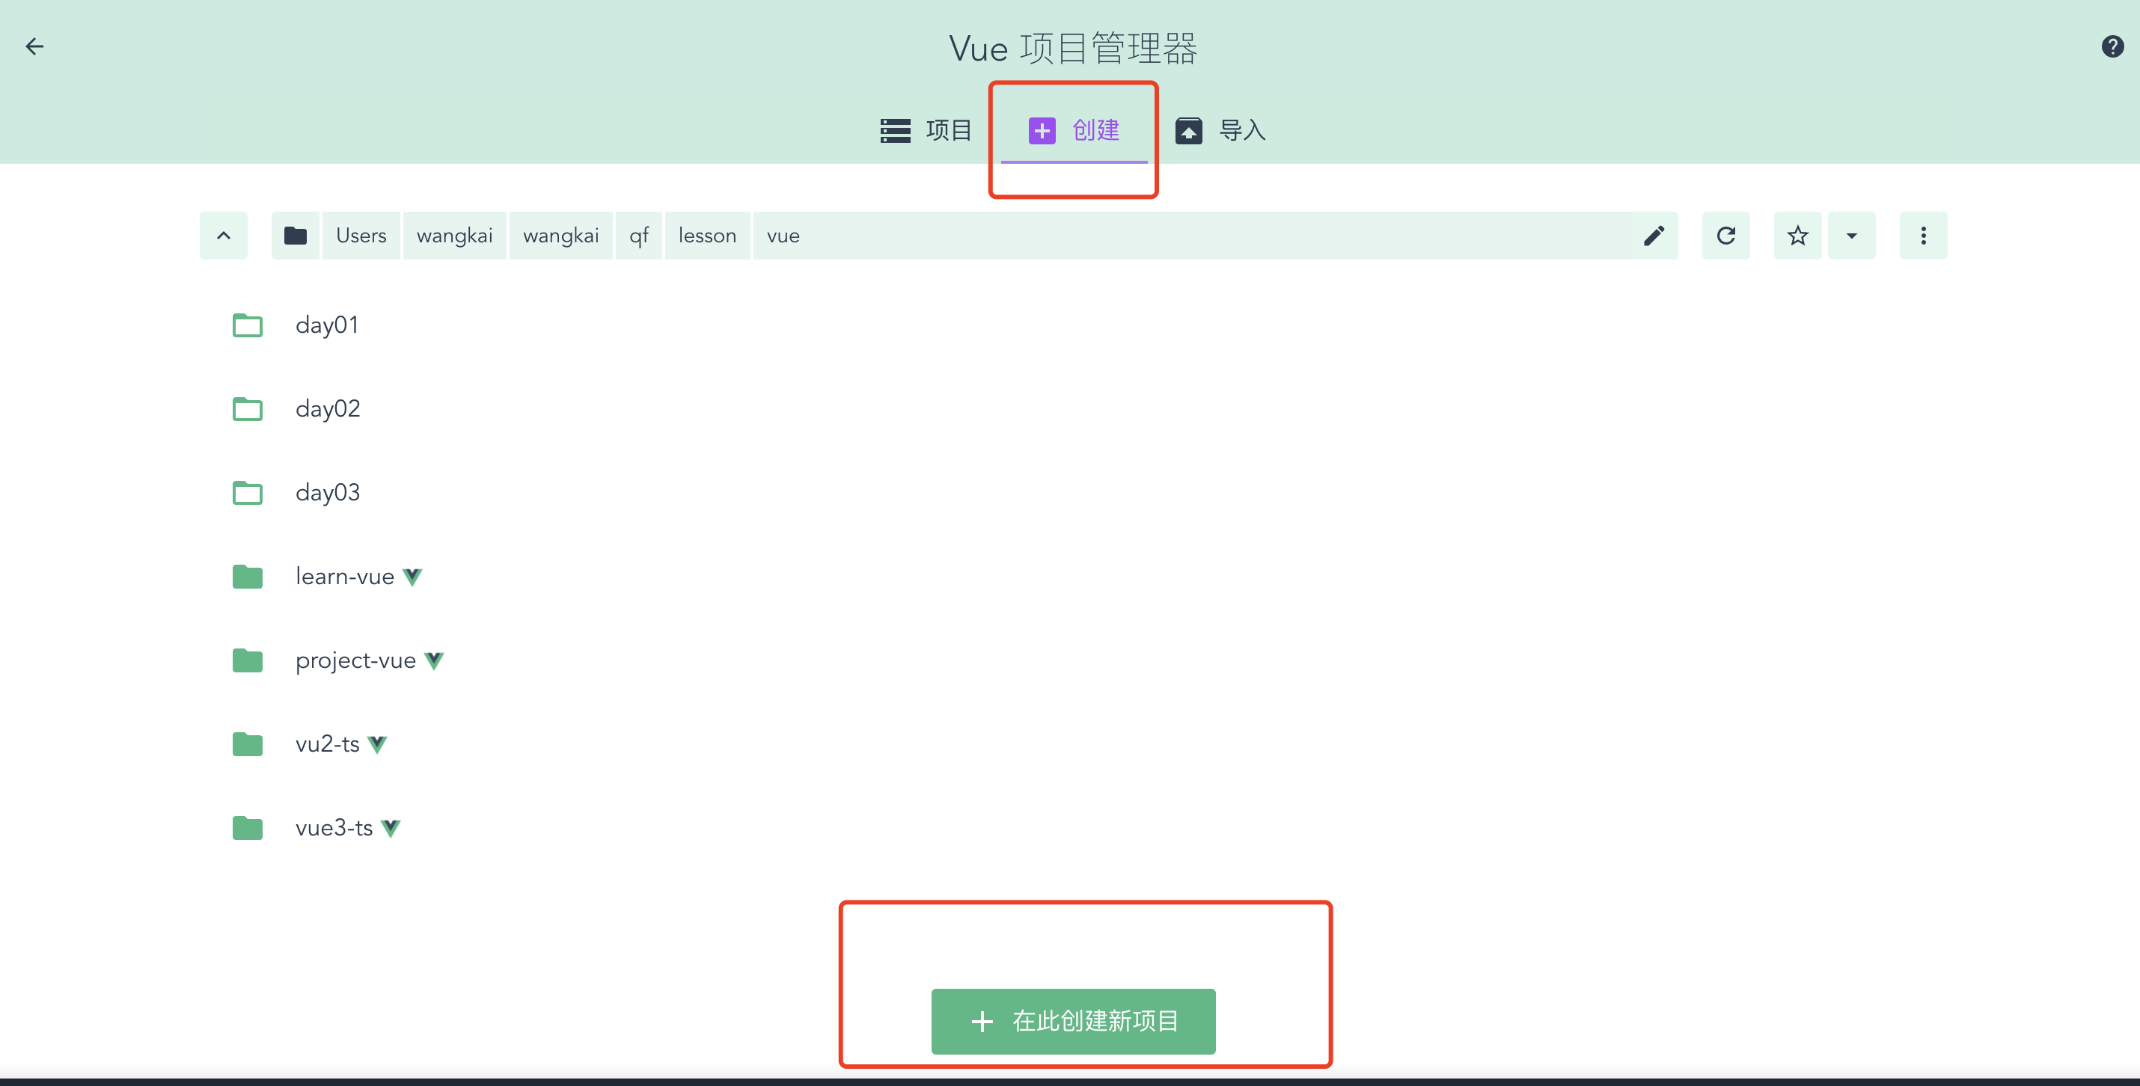
Task: Toggle the favorite star for this folder
Action: point(1797,236)
